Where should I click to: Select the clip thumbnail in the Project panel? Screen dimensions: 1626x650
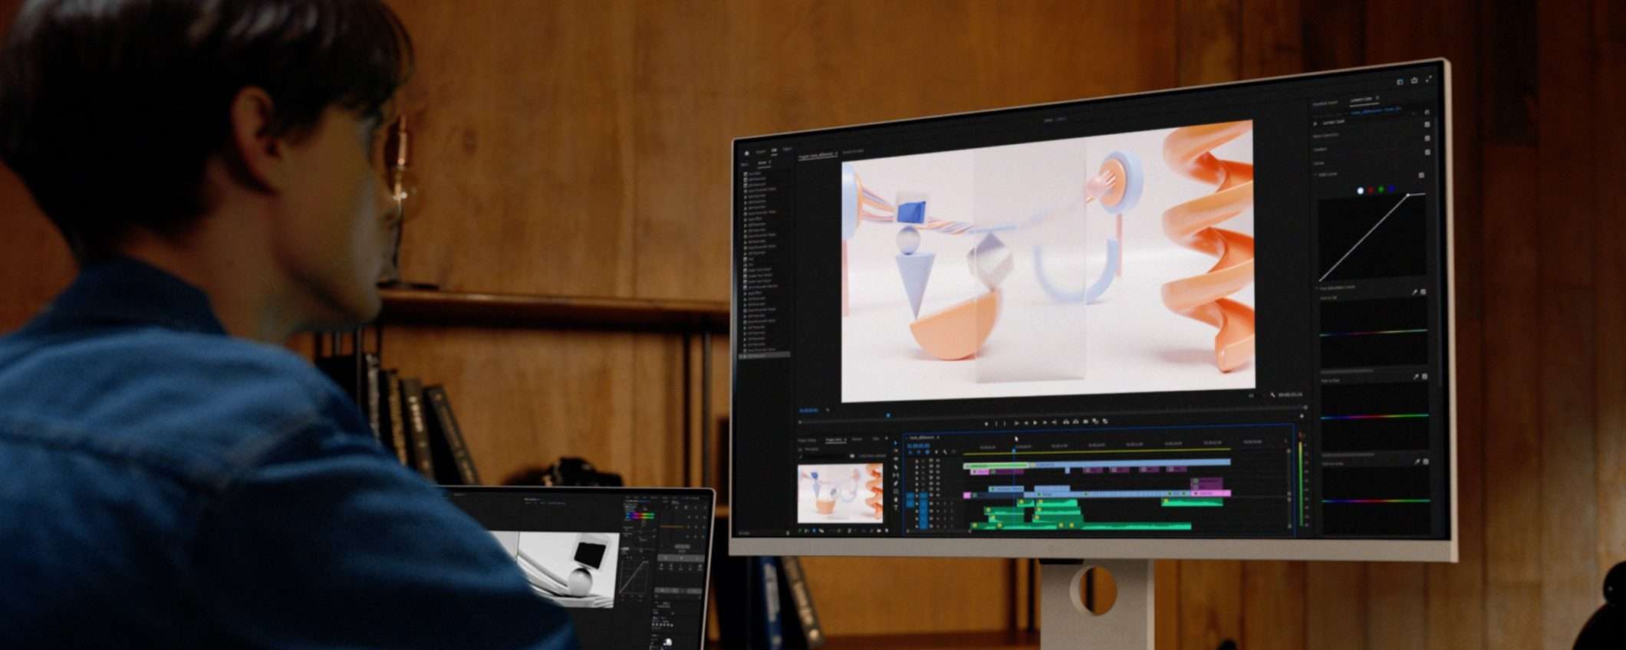(841, 493)
